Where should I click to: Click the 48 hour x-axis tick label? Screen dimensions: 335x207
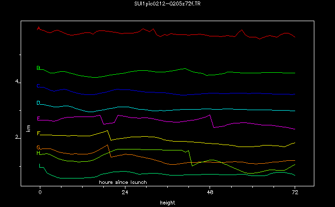[x=210, y=193]
